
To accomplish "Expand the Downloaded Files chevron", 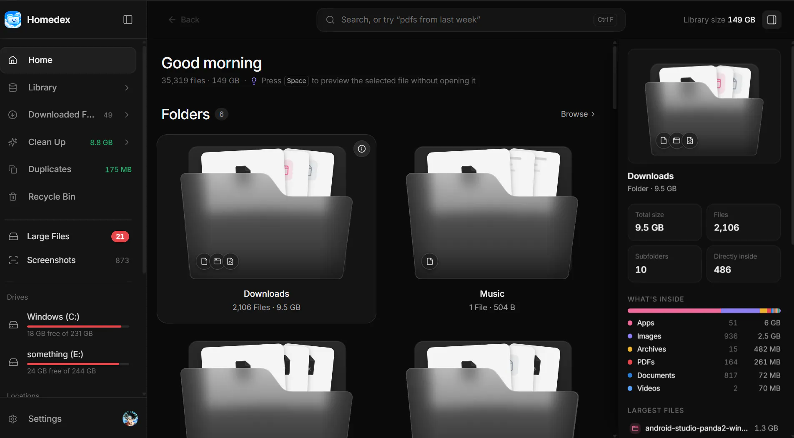I will pos(127,115).
